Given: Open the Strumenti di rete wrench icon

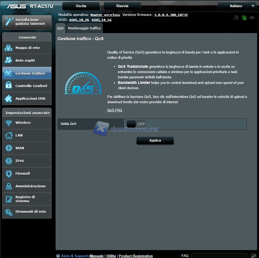Looking at the screenshot, I should [9, 212].
